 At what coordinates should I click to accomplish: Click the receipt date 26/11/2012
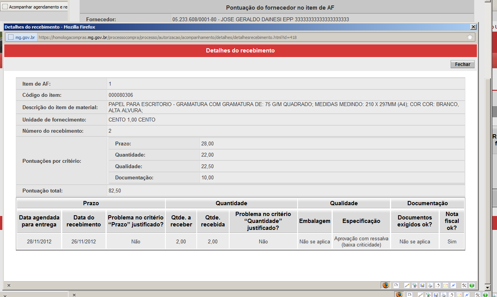pyautogui.click(x=83, y=241)
